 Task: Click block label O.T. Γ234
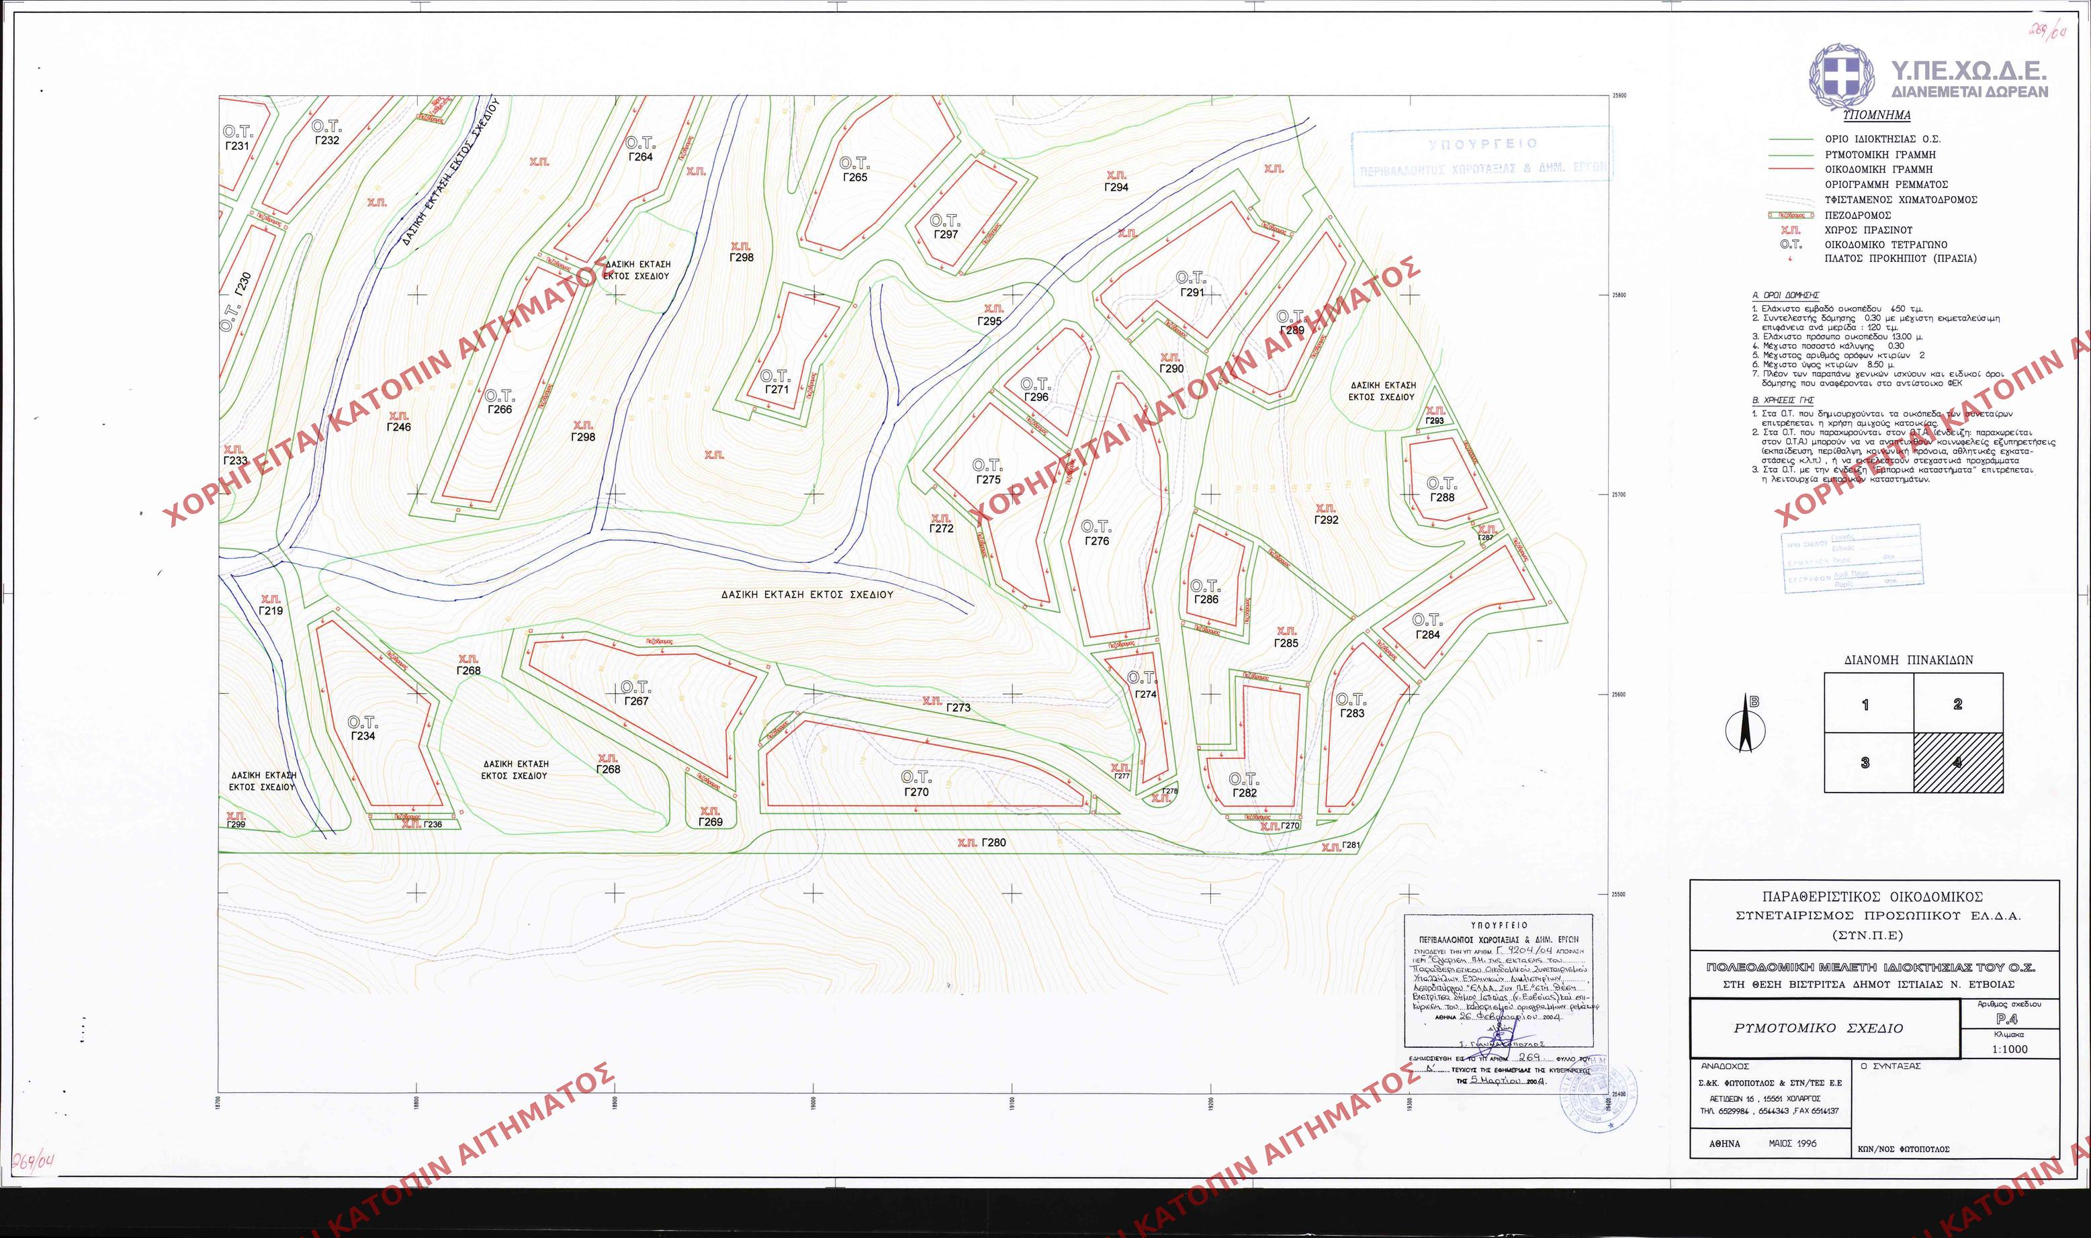(362, 728)
